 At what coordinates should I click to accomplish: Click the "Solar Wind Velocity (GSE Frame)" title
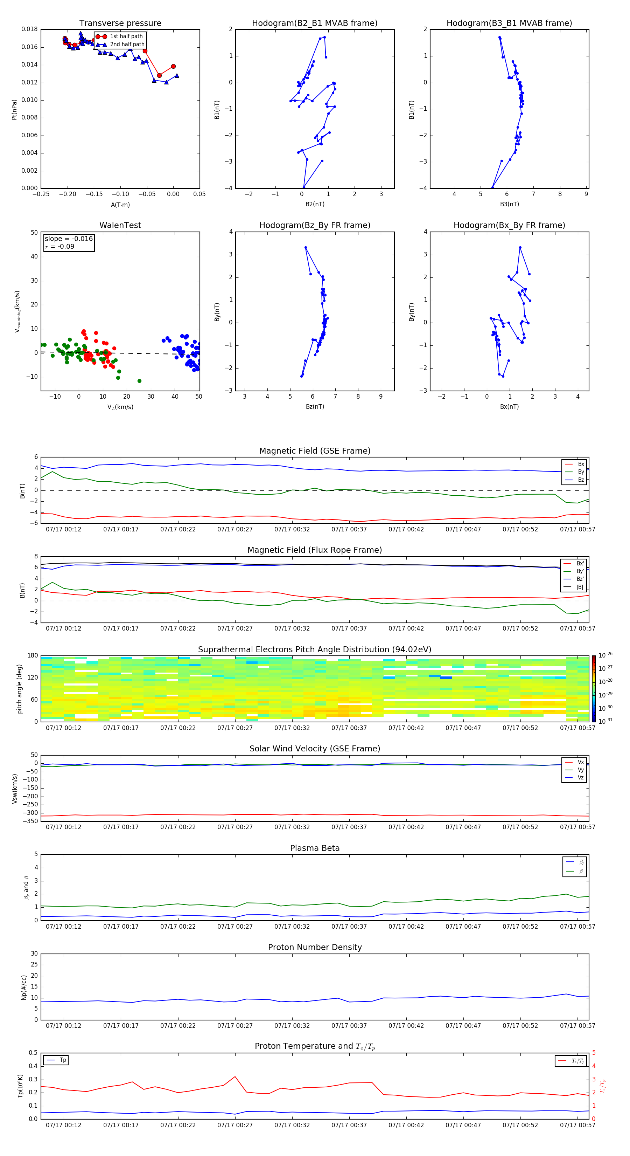pyautogui.click(x=314, y=749)
